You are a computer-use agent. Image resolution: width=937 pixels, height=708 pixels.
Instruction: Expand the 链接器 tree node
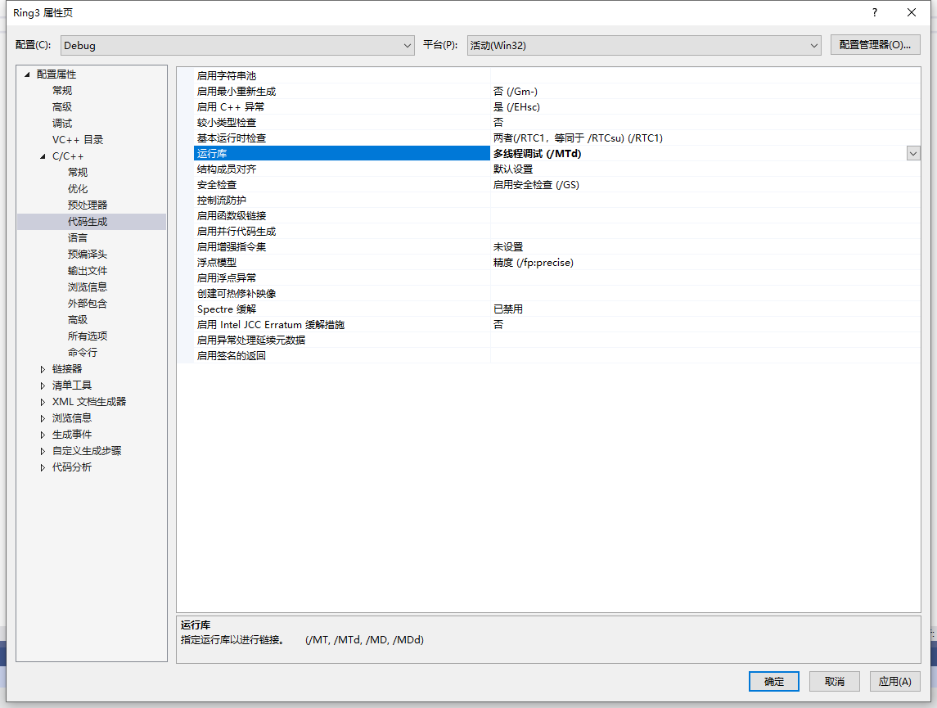43,369
